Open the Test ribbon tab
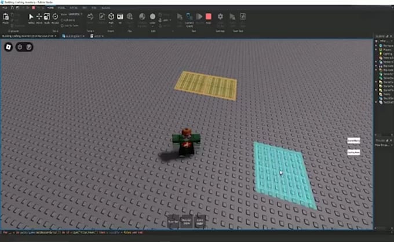 [x=85, y=8]
